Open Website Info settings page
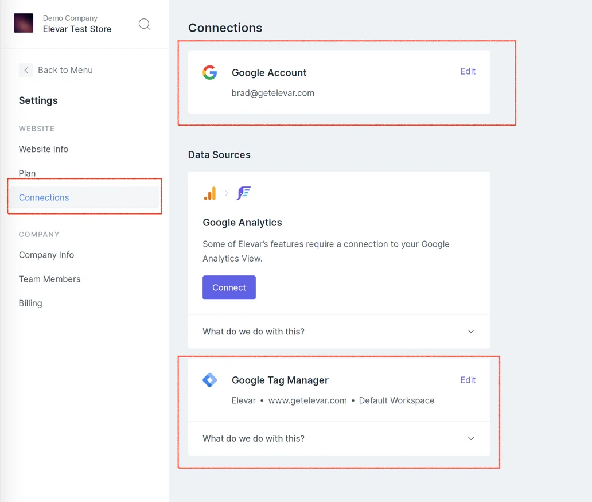Image resolution: width=592 pixels, height=502 pixels. pos(44,149)
